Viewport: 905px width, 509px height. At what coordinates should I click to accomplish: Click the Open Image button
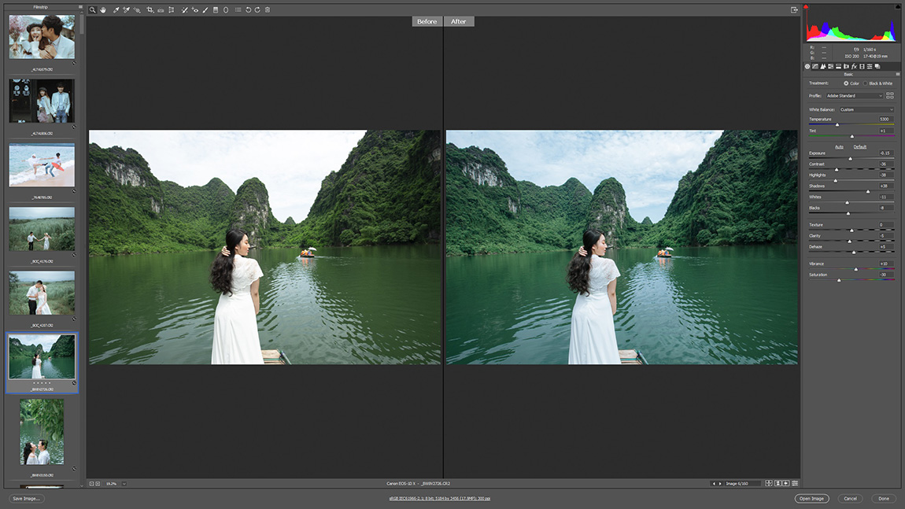click(811, 499)
